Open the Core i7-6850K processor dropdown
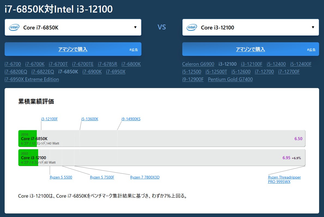 [73, 27]
